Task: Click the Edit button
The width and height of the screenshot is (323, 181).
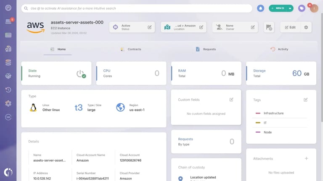Action: coord(290,27)
